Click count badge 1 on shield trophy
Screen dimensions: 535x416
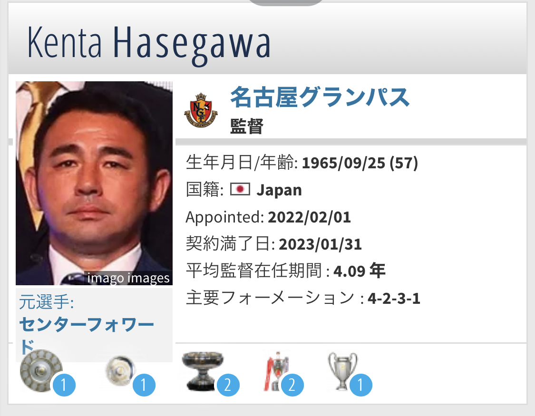point(64,385)
